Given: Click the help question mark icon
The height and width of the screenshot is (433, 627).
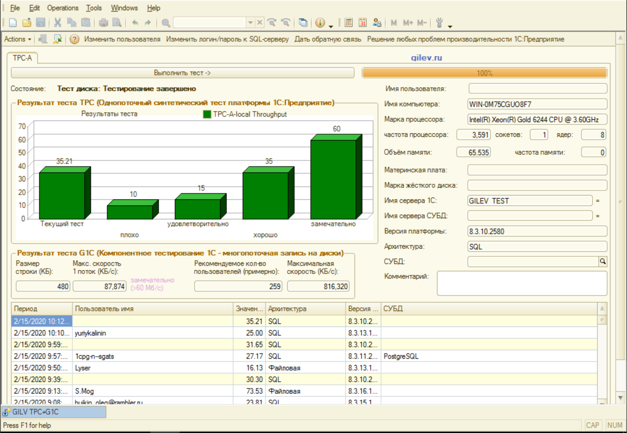Looking at the screenshot, I should (x=74, y=39).
